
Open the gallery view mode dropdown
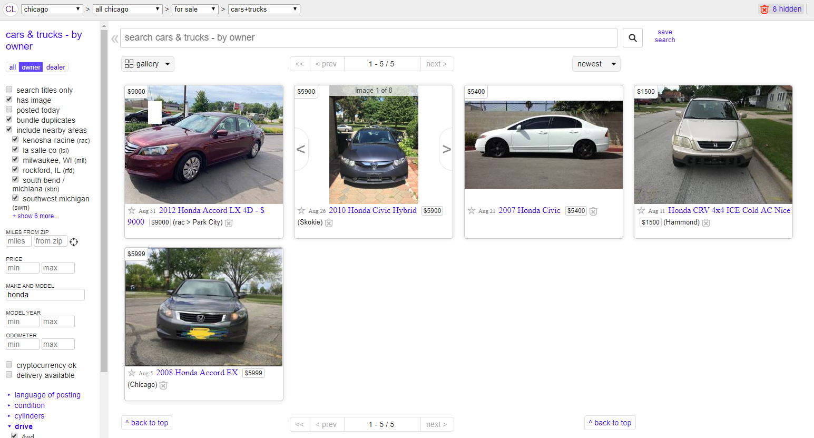coord(148,64)
